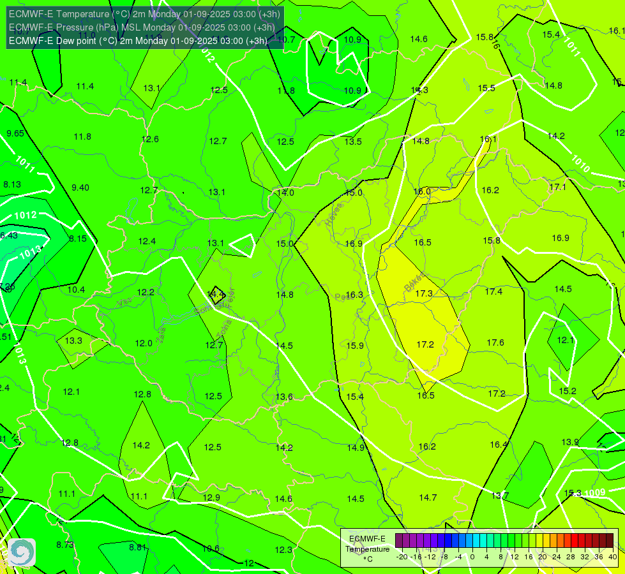This screenshot has height=574, width=625.
Task: Click the 12.4 temperature value
Action: [147, 241]
